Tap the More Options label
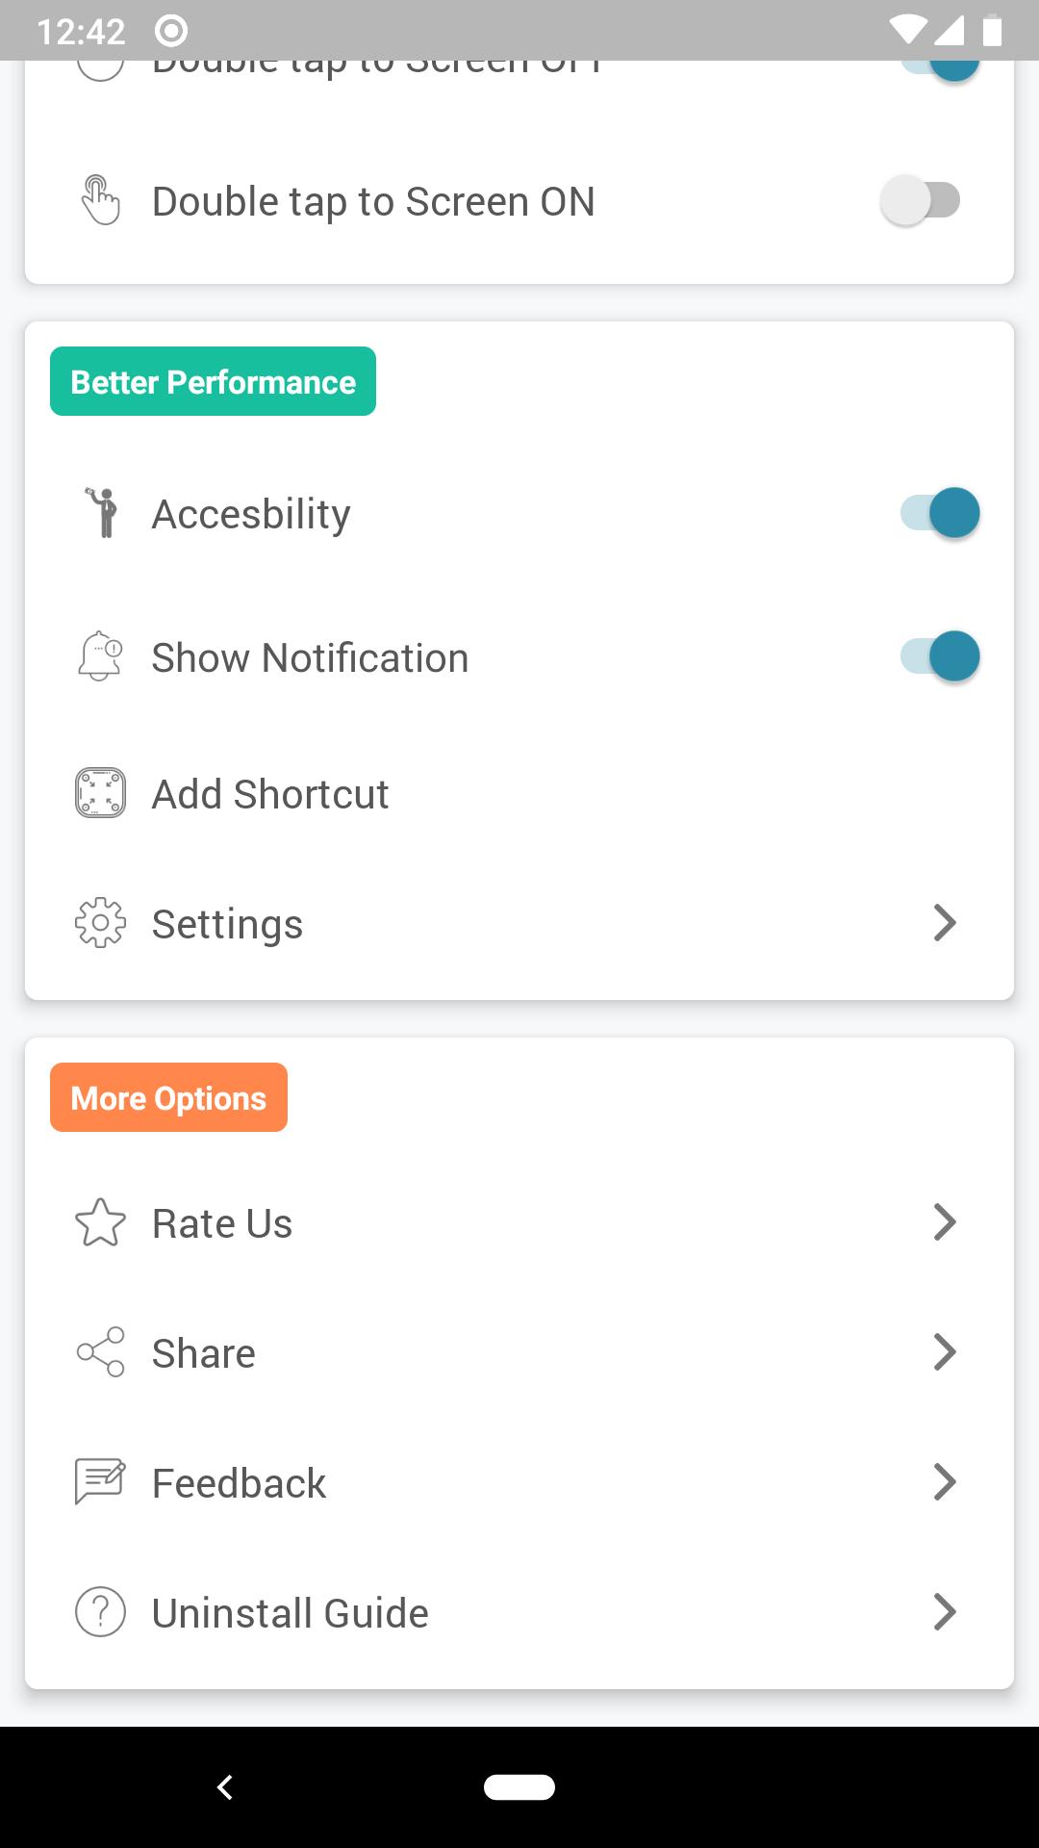This screenshot has height=1848, width=1039. click(168, 1097)
